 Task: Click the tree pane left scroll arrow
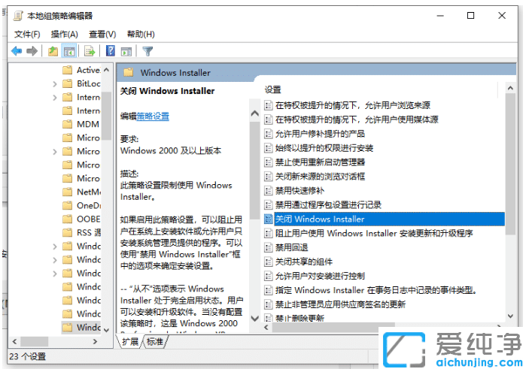tap(14, 341)
